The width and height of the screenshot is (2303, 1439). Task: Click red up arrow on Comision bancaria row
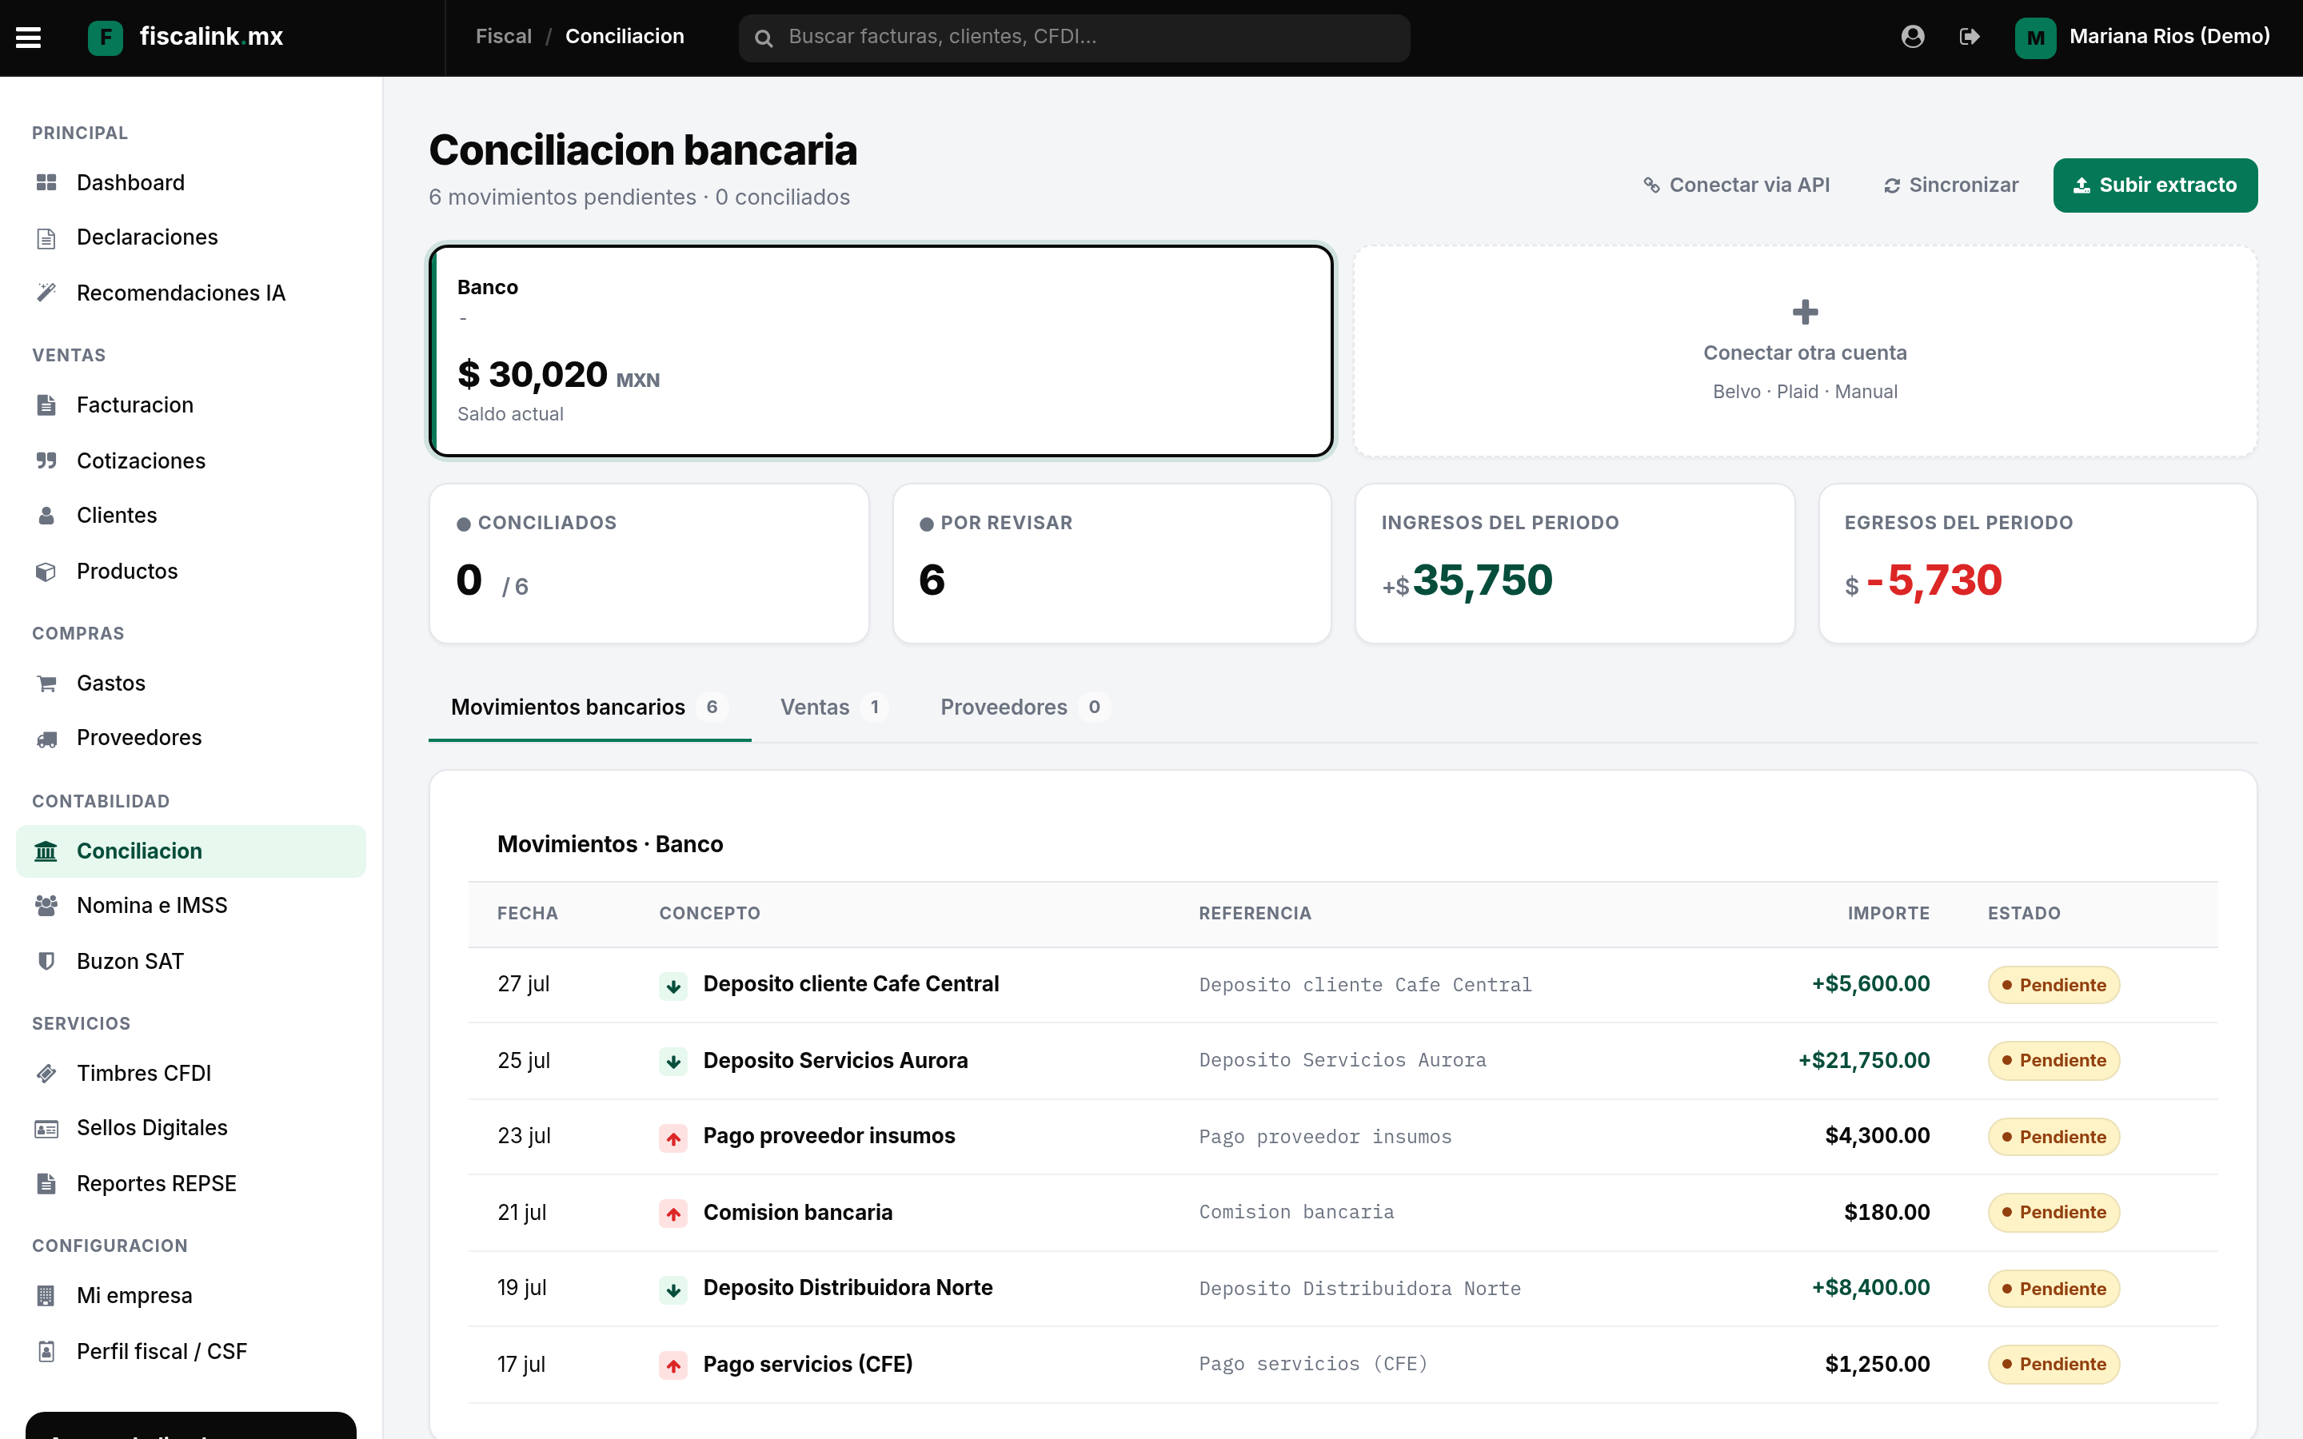tap(673, 1214)
